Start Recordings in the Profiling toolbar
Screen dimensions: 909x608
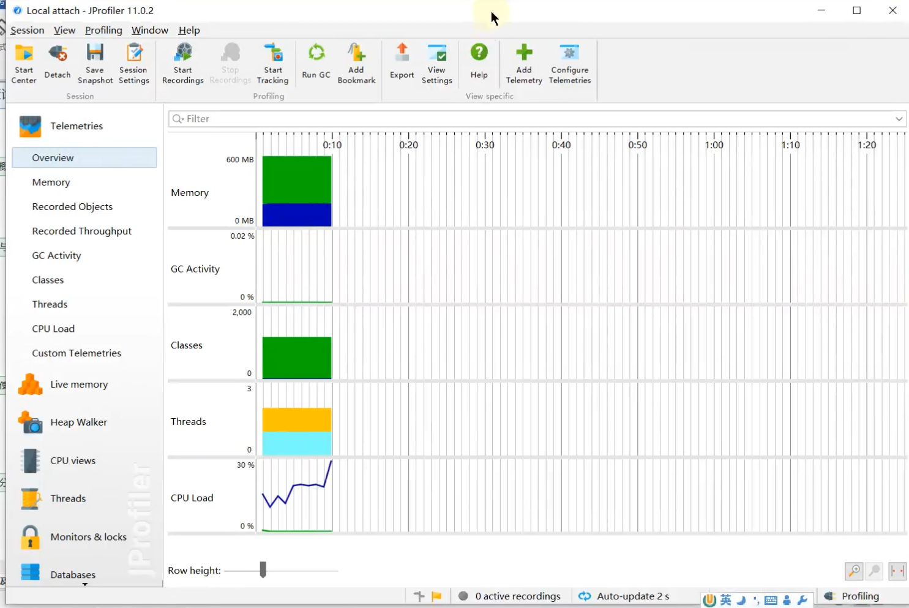(182, 64)
